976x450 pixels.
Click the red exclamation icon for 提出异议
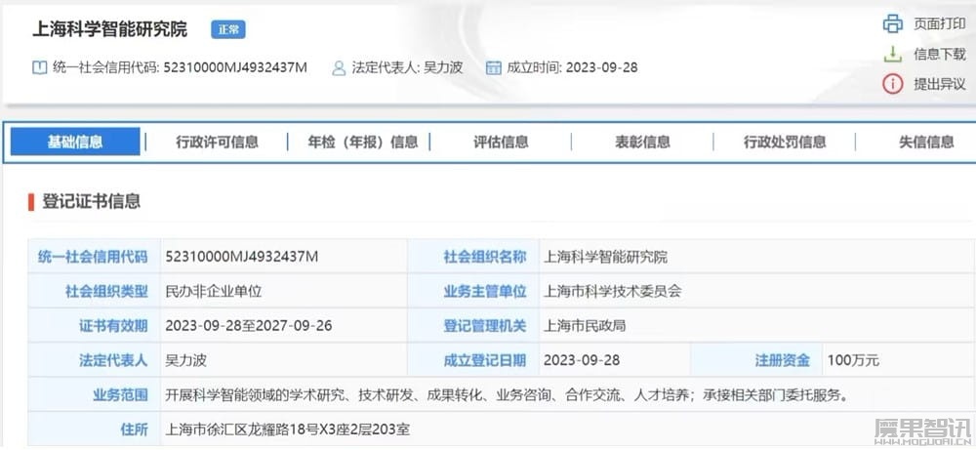click(893, 83)
